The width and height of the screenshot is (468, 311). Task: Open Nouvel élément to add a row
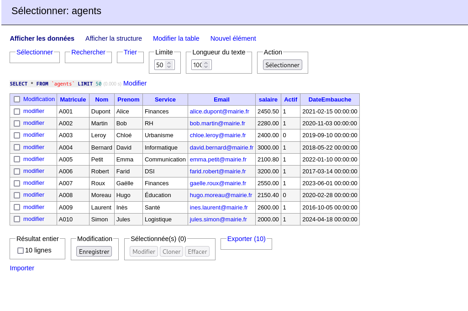(x=233, y=38)
